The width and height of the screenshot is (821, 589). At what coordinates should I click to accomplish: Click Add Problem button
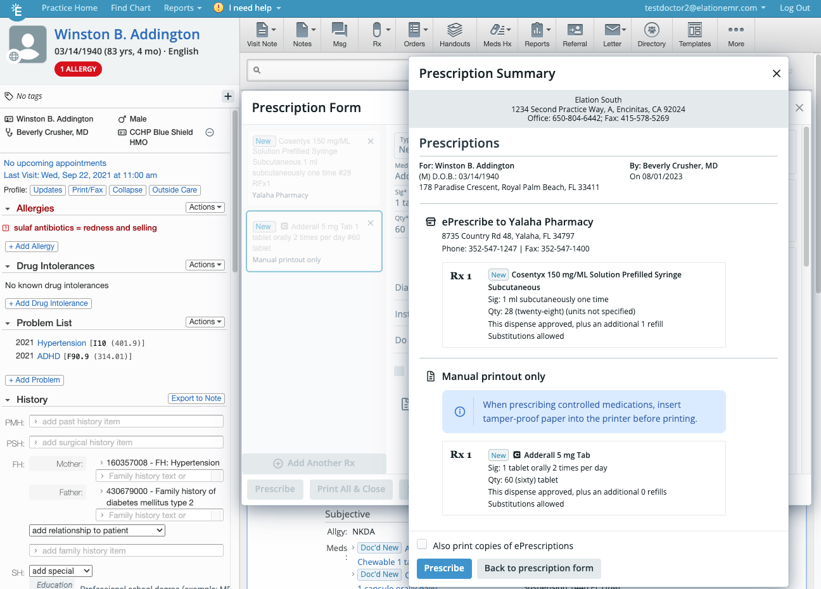34,380
